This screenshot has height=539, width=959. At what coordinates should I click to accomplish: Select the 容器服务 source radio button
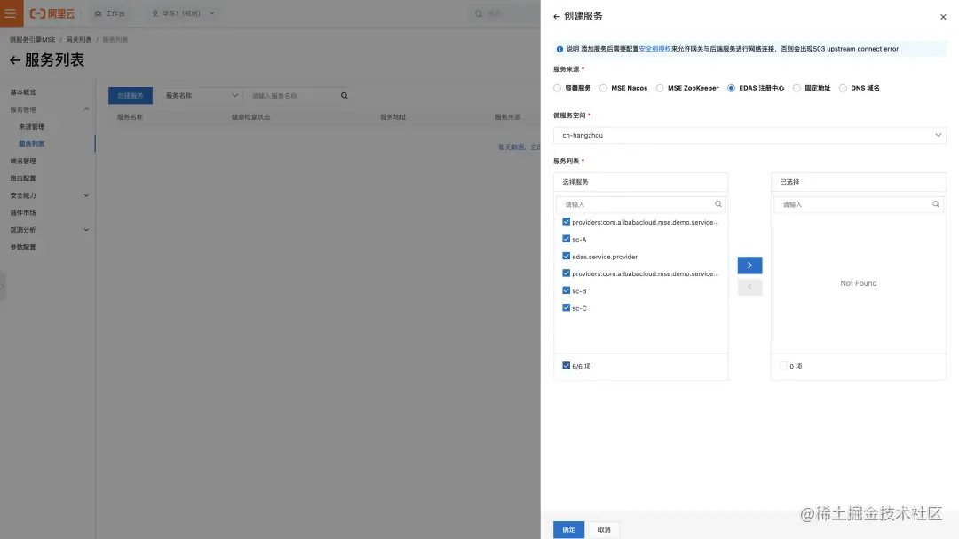coord(557,88)
